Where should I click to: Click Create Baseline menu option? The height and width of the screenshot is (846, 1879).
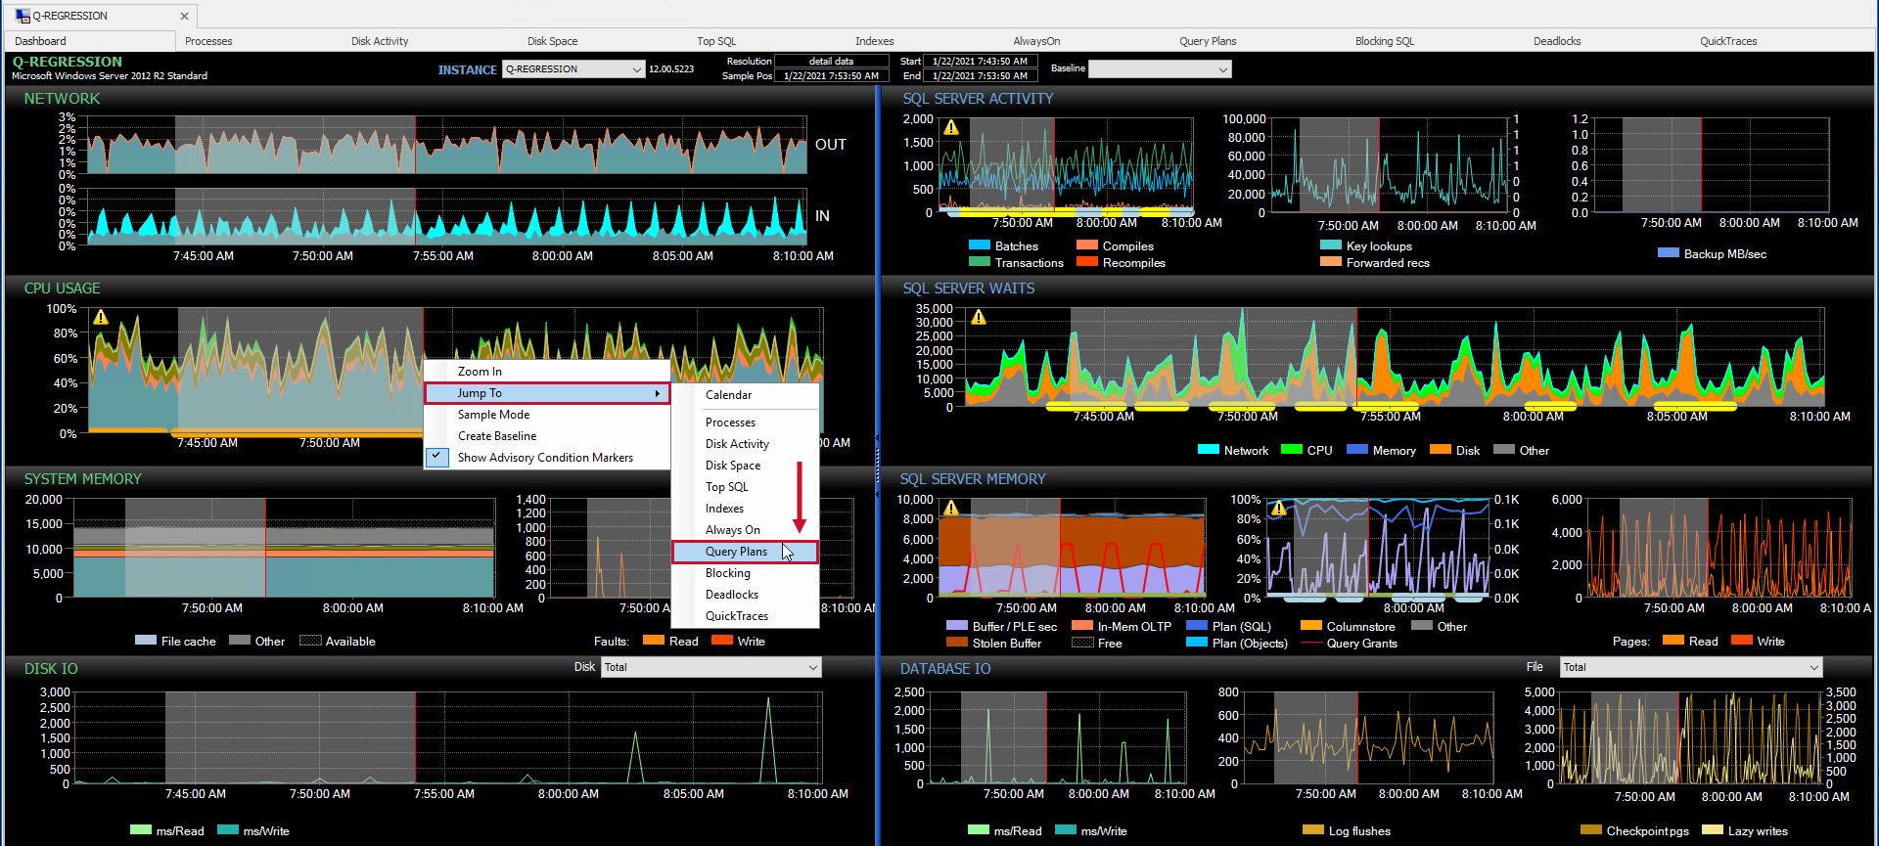point(497,436)
